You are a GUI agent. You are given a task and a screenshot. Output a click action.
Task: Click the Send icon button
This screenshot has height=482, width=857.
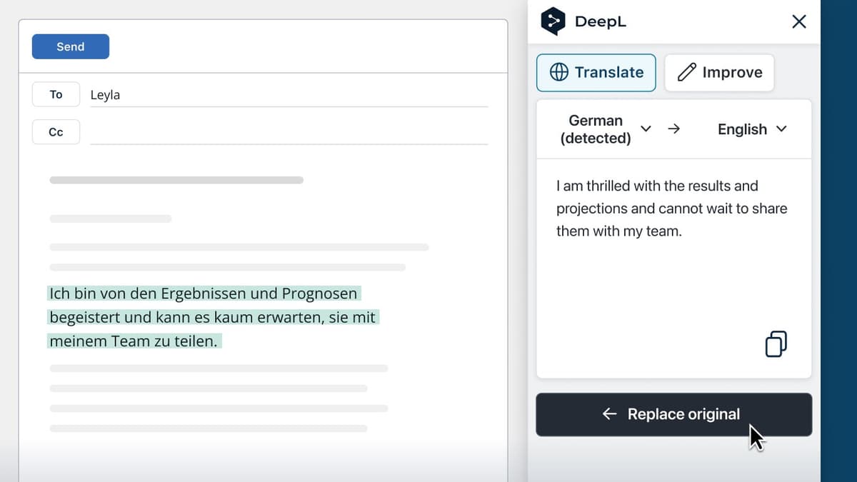70,46
